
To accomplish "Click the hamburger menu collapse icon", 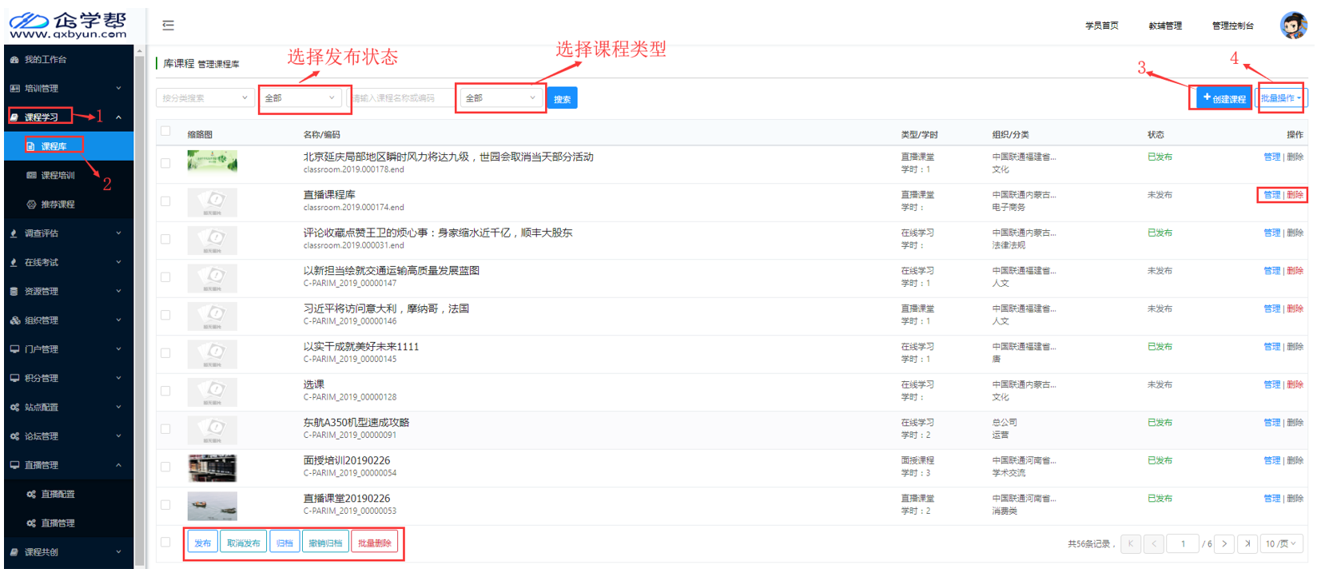I will pyautogui.click(x=168, y=26).
